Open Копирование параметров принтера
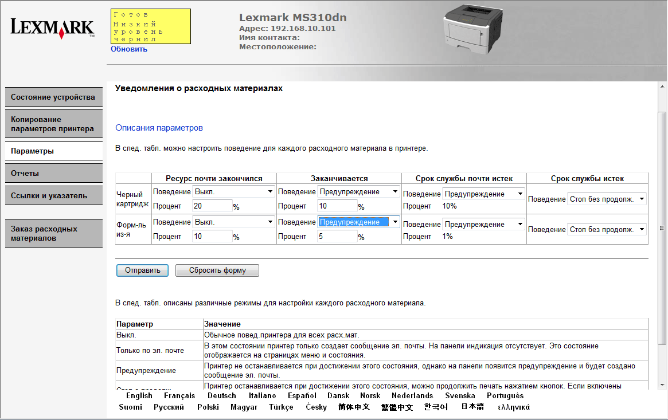The width and height of the screenshot is (668, 420). 54,124
